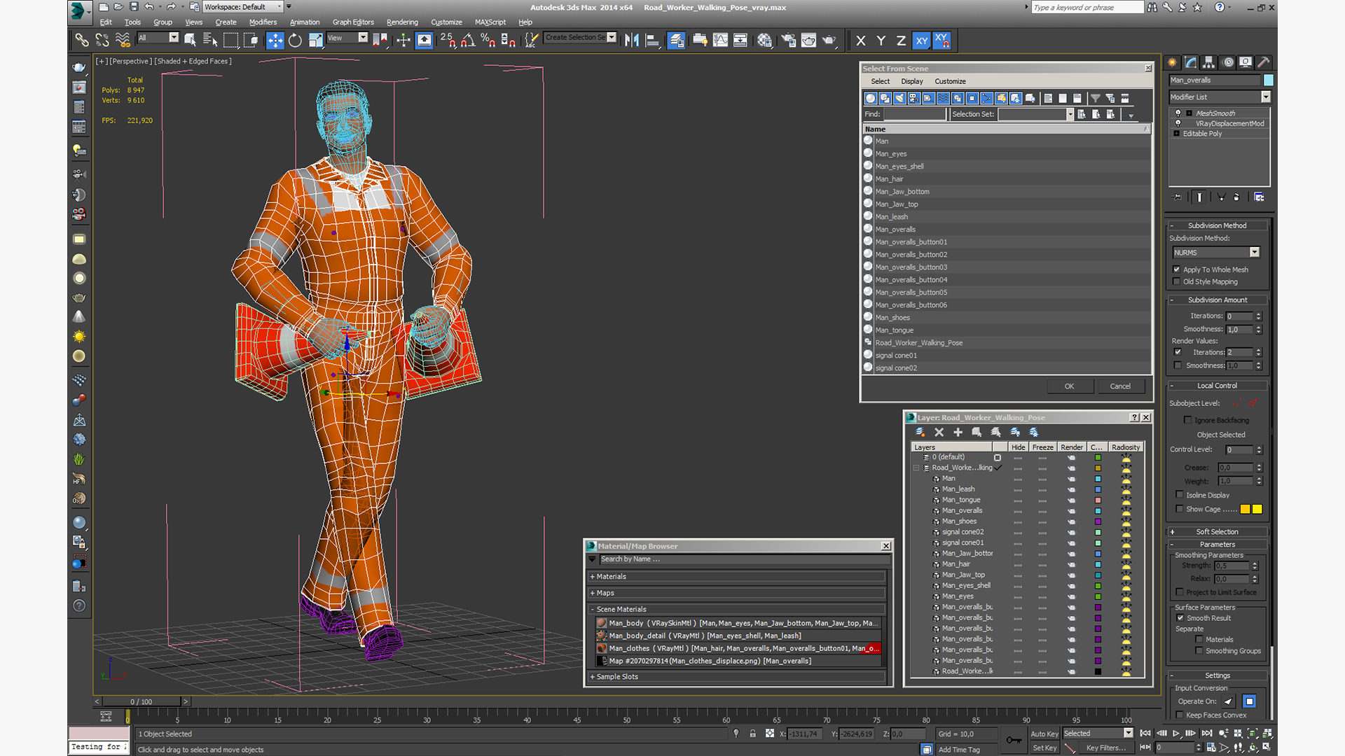Click the Rotate tool icon
The width and height of the screenshot is (1345, 756).
tap(295, 41)
